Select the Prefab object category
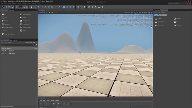This screenshot has height=108, width=192. [23, 31]
